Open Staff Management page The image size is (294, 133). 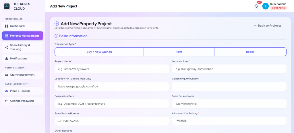(22, 75)
